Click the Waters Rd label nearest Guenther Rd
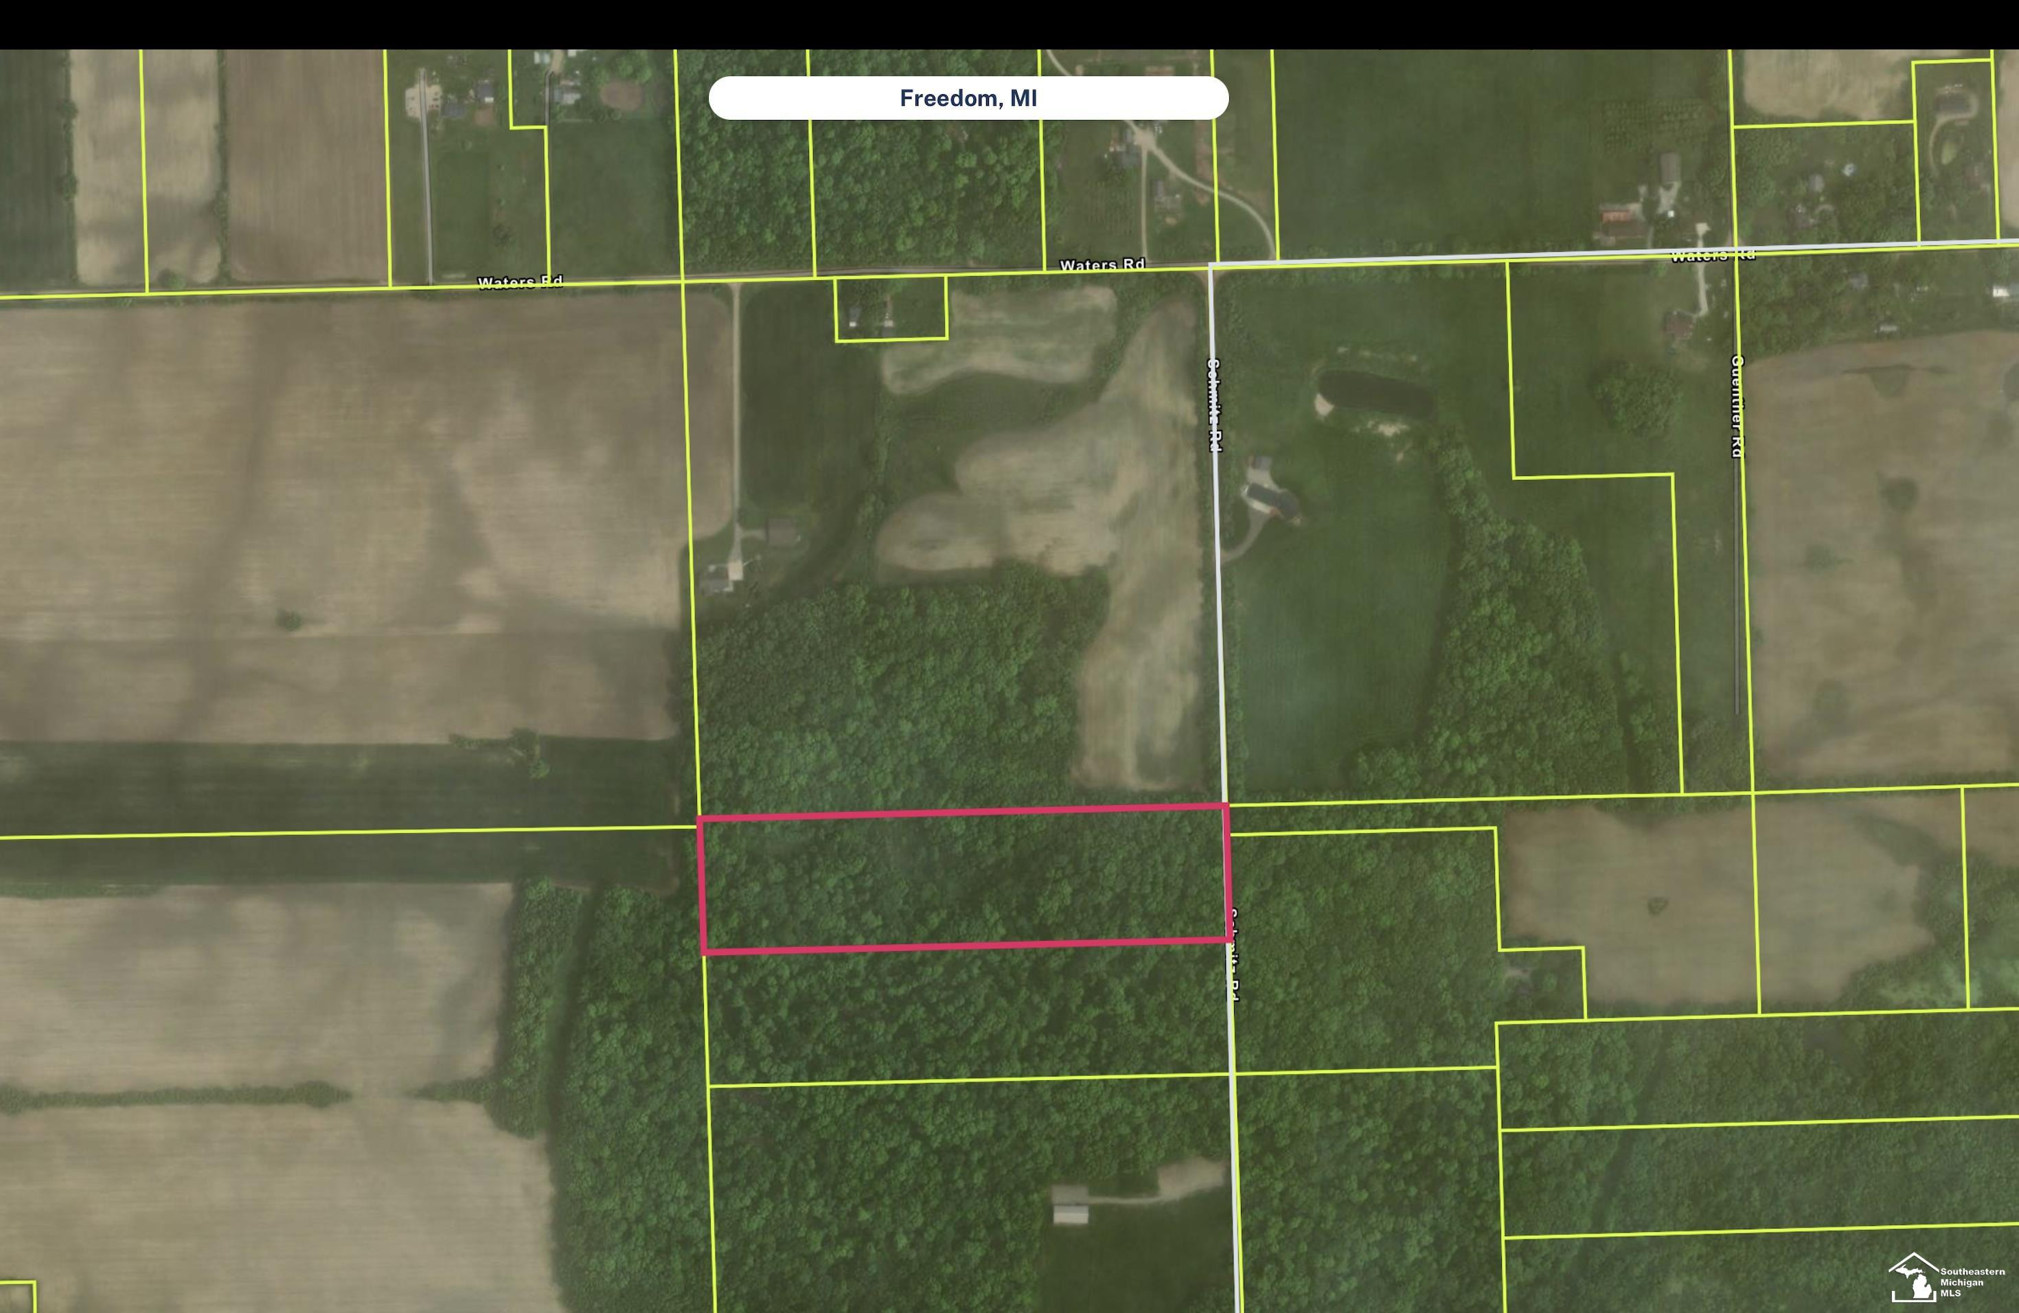Image resolution: width=2019 pixels, height=1313 pixels. pyautogui.click(x=1713, y=255)
